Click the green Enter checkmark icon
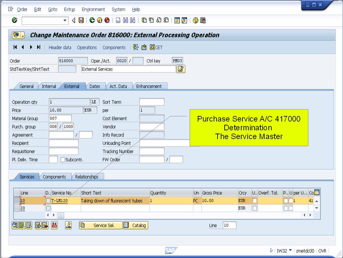Screen dimensions: 343x258 tap(15, 20)
